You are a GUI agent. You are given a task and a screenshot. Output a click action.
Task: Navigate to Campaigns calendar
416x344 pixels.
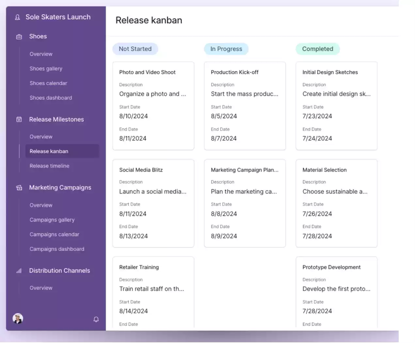54,234
